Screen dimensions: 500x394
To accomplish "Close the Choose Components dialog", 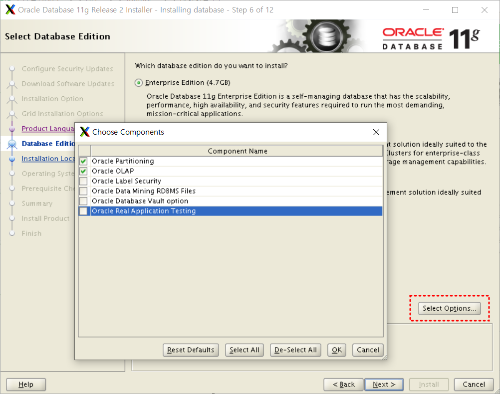I will (x=376, y=132).
